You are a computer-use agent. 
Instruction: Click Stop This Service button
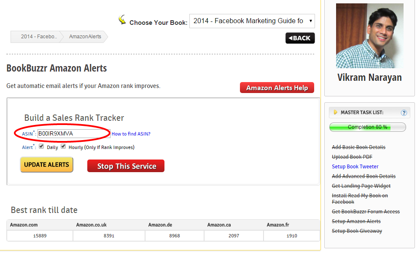tap(126, 166)
